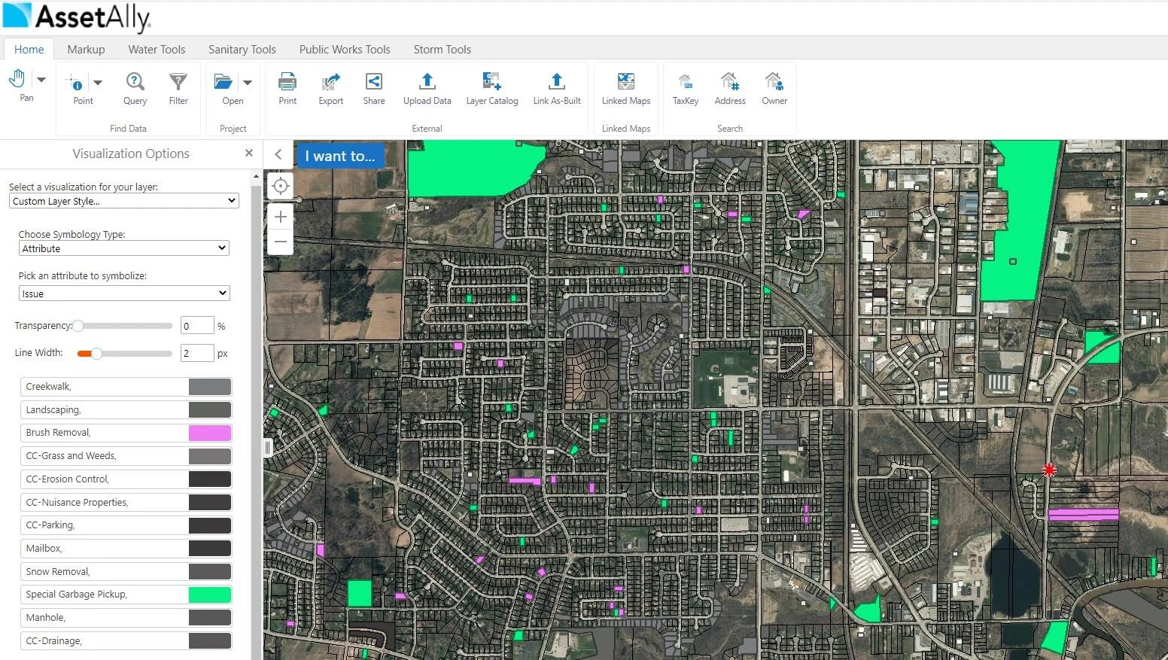This screenshot has width=1168, height=660.
Task: Adjust the Line Width slider
Action: pos(96,353)
